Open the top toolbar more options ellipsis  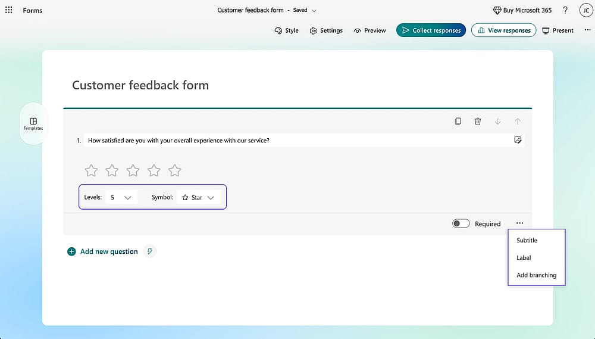coord(587,30)
